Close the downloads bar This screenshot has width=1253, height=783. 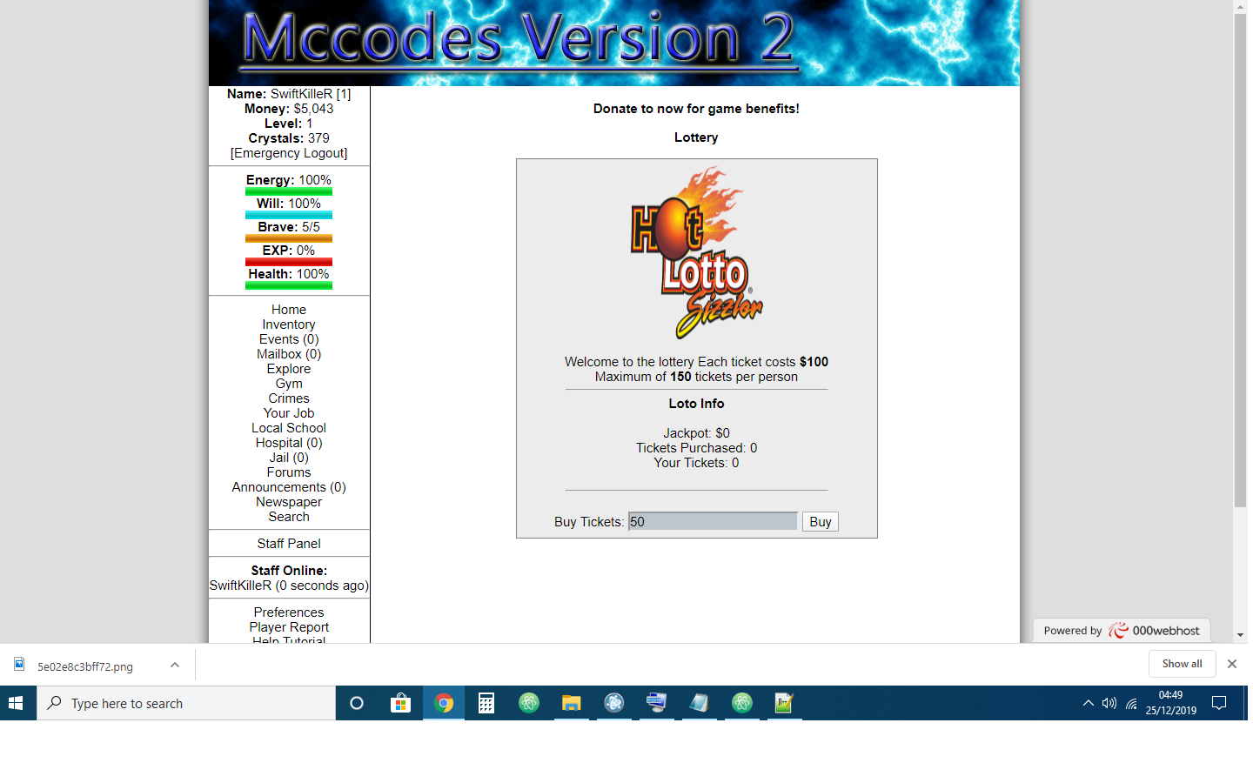1231,664
